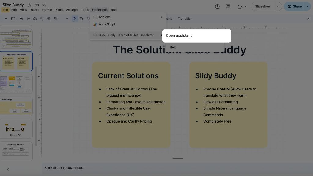Open the Slideshow options dropdown arrow
The height and width of the screenshot is (176, 313).
278,6
